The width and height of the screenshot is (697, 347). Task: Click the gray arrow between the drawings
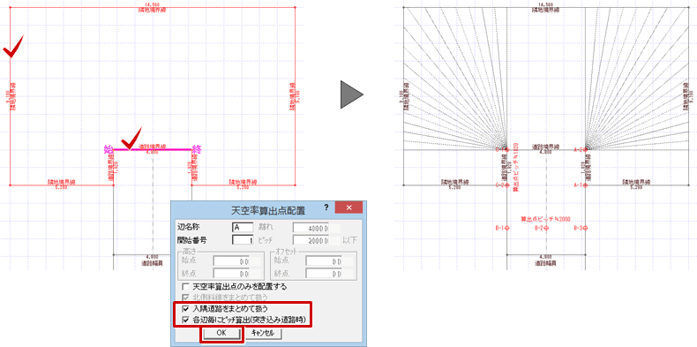(352, 94)
